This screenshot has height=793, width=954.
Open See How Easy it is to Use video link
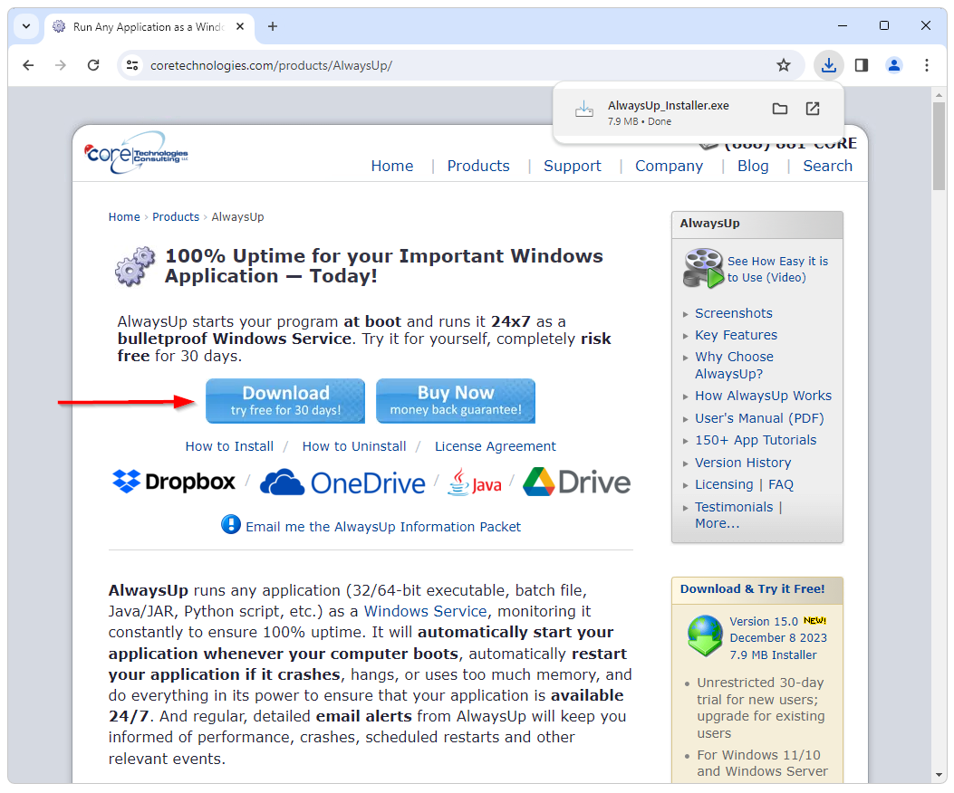pyautogui.click(x=777, y=270)
